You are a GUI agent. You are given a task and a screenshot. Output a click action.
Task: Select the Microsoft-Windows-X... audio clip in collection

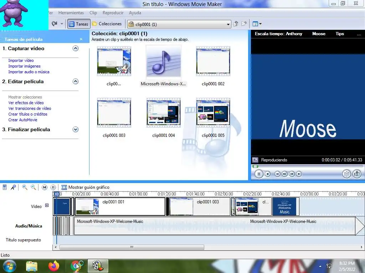click(163, 66)
